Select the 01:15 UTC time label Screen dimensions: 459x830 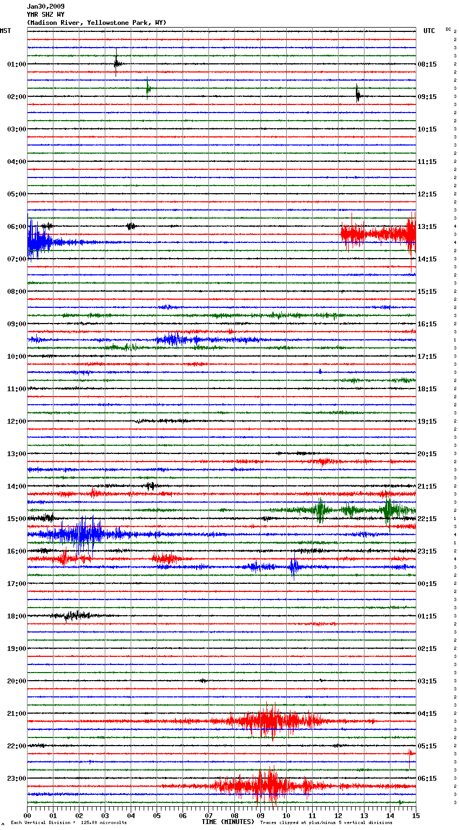pos(427,616)
